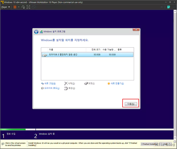
Task: Click the disc icon beside 드라이버 로드
Action: [42, 88]
